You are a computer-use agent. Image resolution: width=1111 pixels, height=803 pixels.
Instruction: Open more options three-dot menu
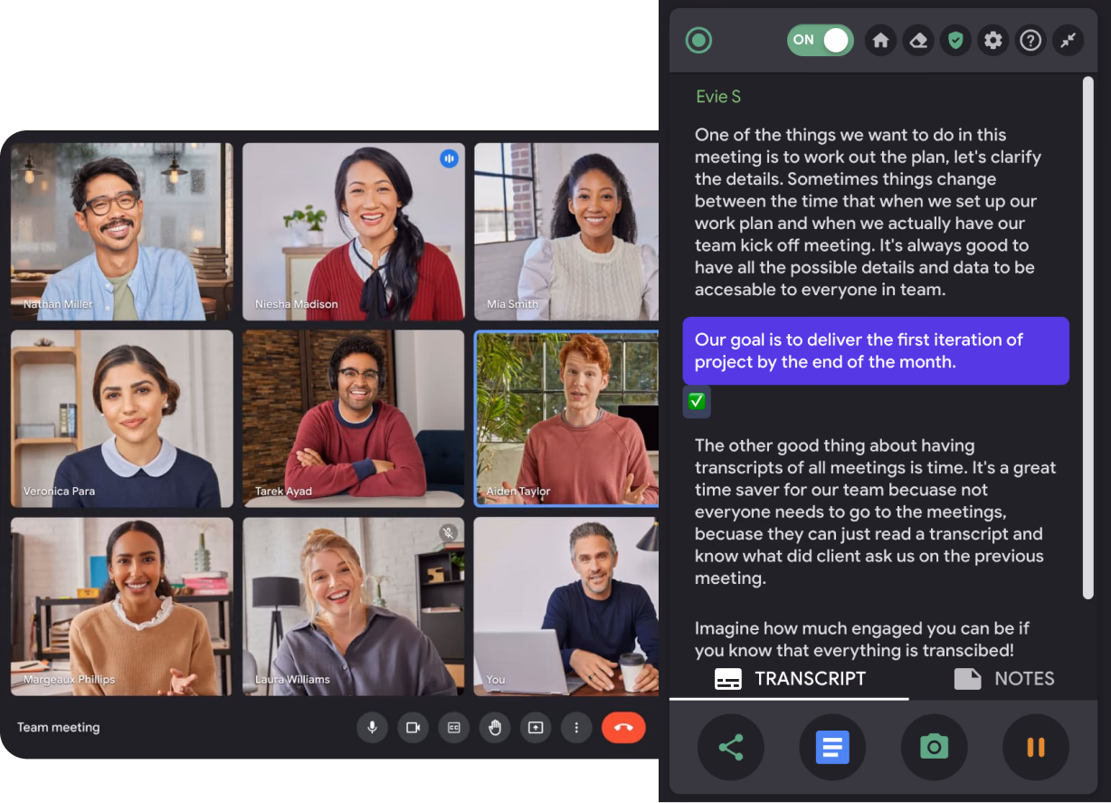pyautogui.click(x=576, y=727)
